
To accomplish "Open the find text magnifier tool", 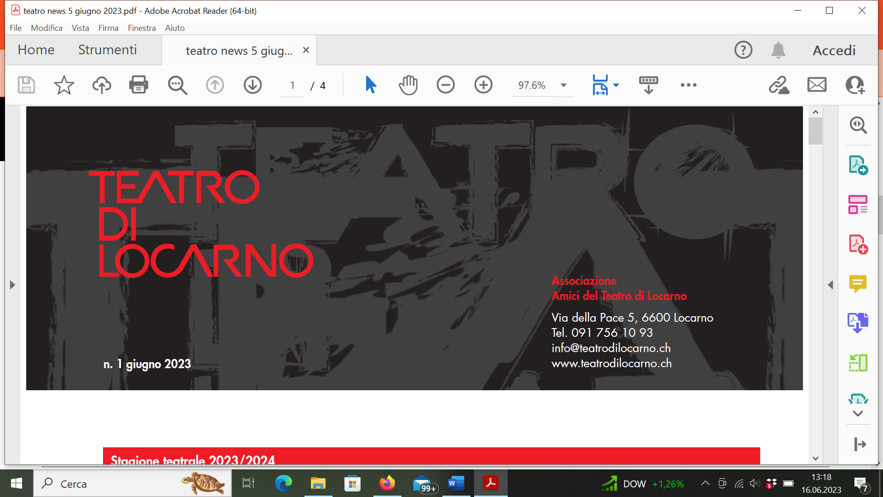I will (177, 85).
